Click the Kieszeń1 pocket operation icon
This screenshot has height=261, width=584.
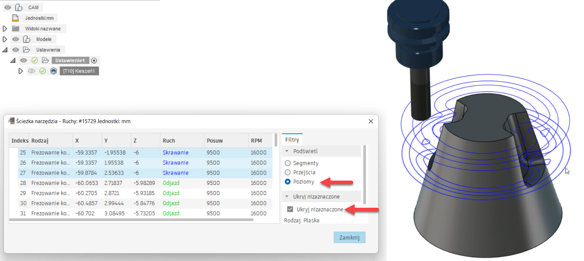(53, 71)
